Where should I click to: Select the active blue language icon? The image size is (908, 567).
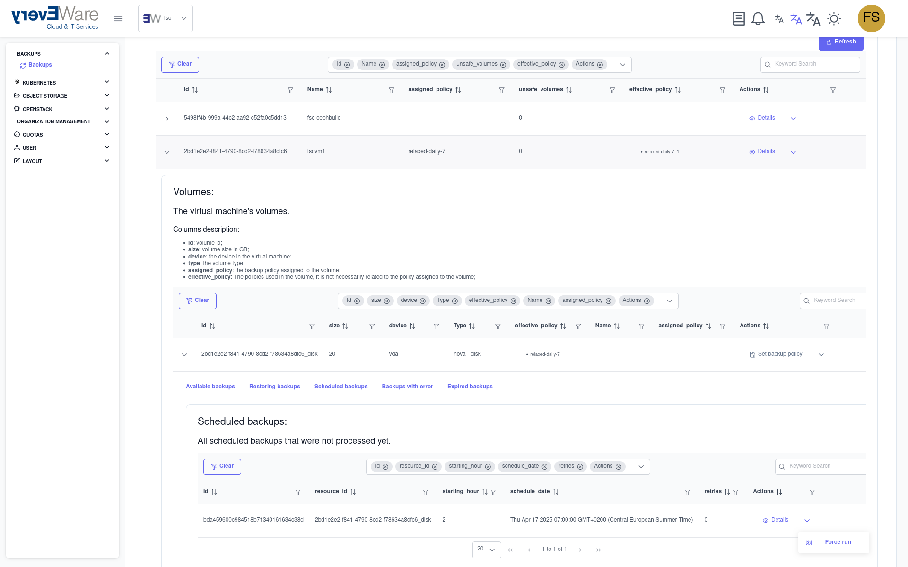(x=795, y=18)
